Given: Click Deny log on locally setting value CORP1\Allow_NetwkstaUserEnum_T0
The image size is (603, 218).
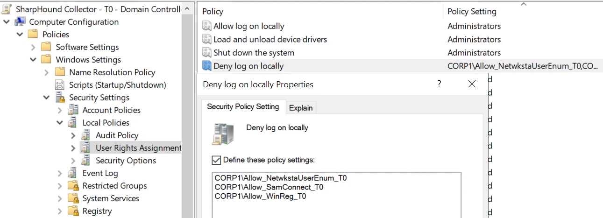Looking at the screenshot, I should tap(523, 66).
